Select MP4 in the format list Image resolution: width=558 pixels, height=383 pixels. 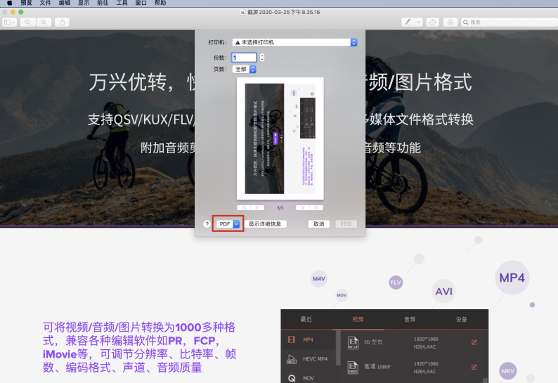coord(309,339)
